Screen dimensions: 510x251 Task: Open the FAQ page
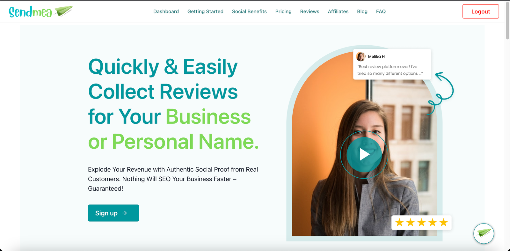381,11
